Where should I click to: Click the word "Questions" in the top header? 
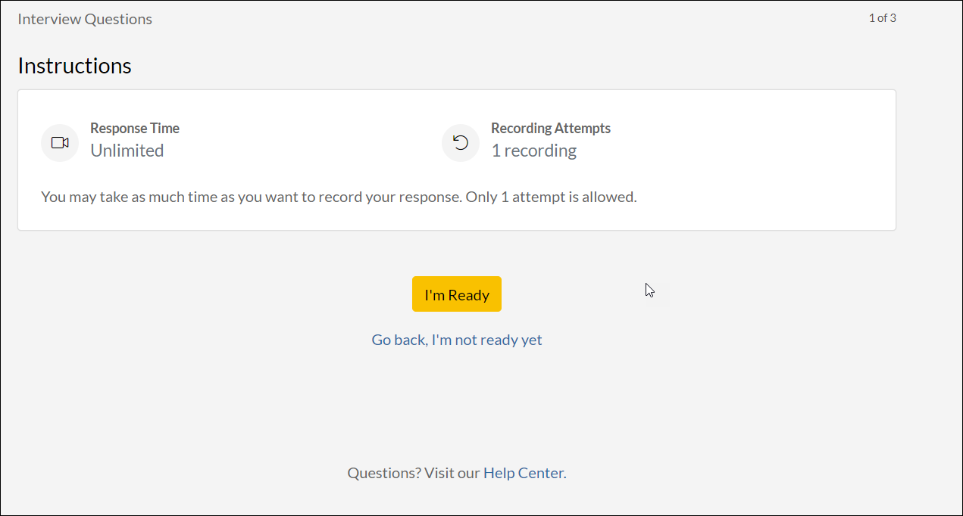[118, 19]
